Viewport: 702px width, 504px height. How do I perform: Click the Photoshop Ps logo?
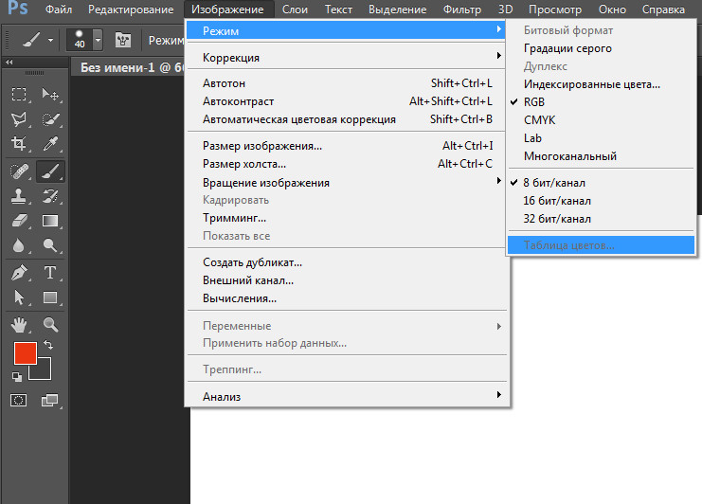point(18,8)
